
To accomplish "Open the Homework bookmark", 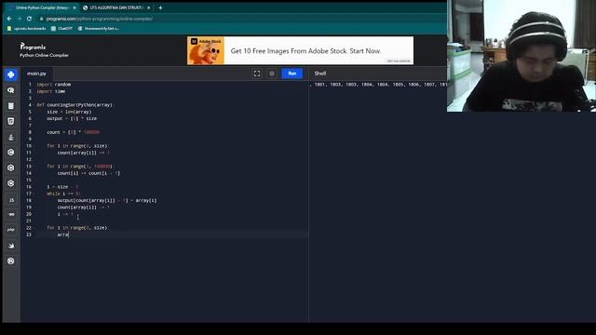I will pos(99,29).
